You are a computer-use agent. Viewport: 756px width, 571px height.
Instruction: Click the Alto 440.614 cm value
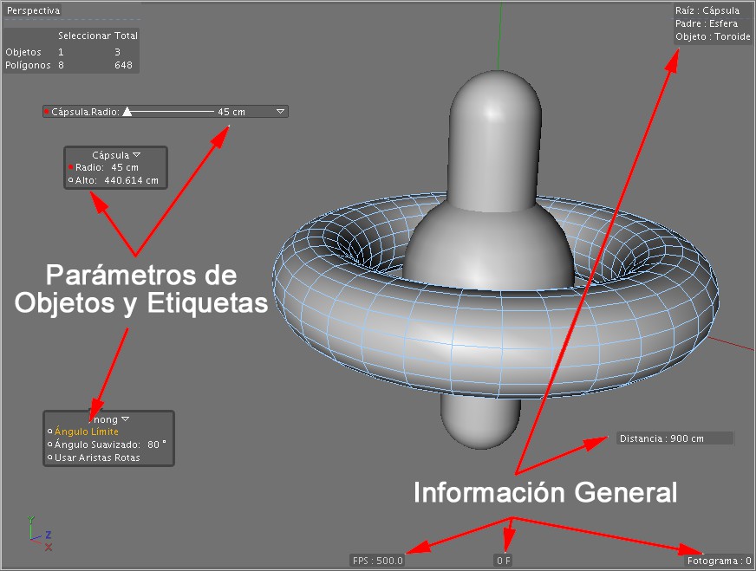(x=131, y=180)
